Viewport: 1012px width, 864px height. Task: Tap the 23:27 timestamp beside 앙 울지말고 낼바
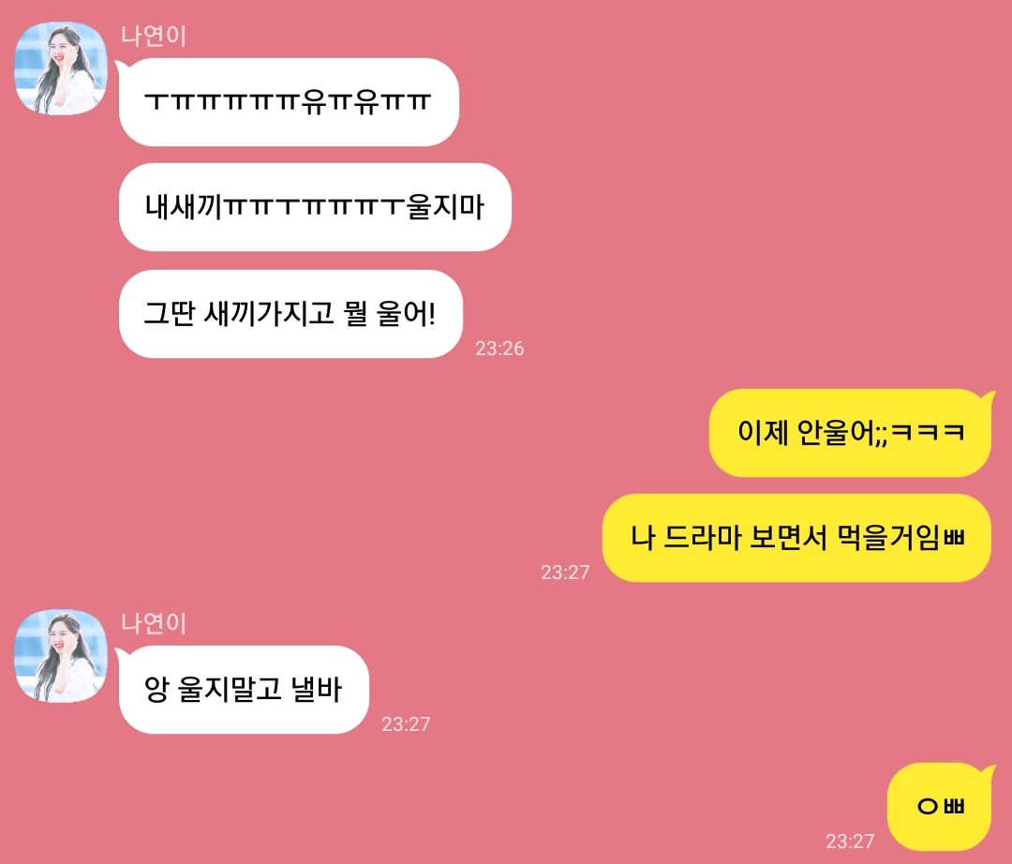click(406, 724)
